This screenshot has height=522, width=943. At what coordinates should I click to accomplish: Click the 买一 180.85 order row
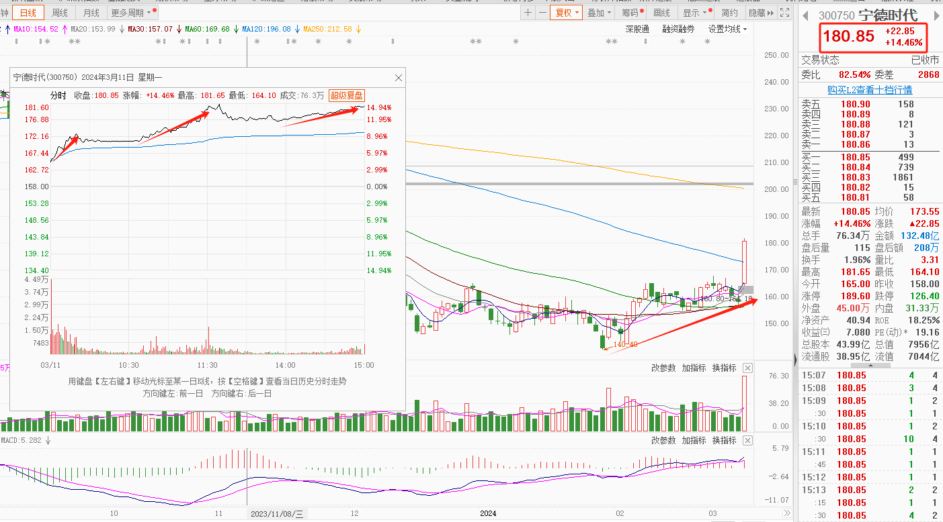[870, 157]
